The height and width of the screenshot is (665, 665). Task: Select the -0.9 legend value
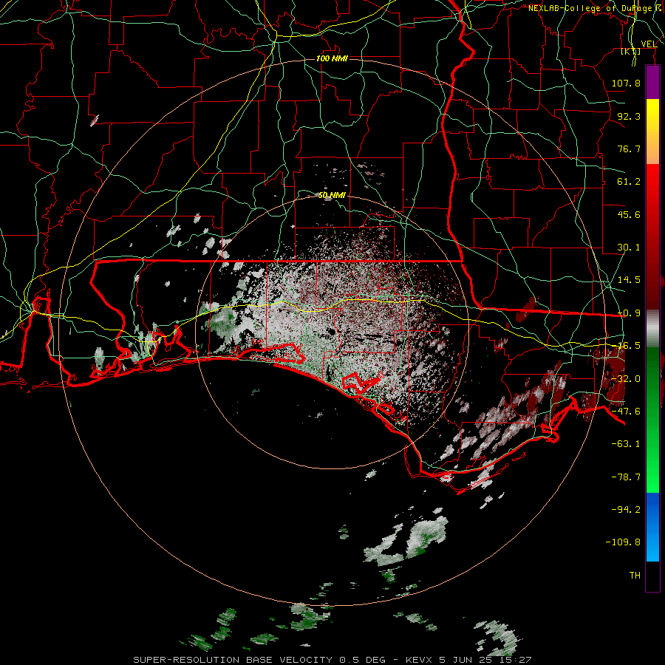629,313
